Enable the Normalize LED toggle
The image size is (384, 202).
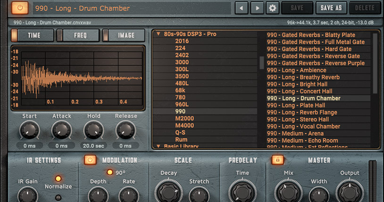[58, 178]
